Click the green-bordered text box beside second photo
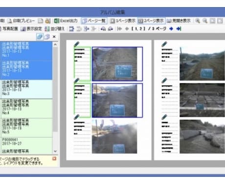Image resolution: width=225 pixels, height=186 pixels. 82,100
